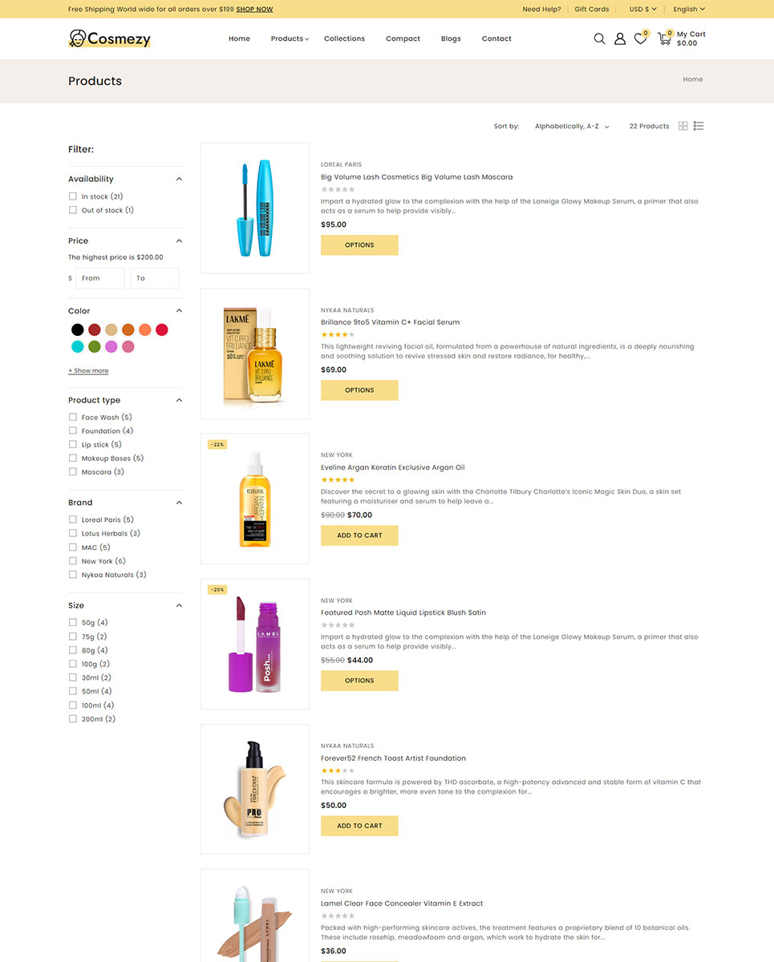
Task: Open the English language dropdown
Action: [689, 9]
